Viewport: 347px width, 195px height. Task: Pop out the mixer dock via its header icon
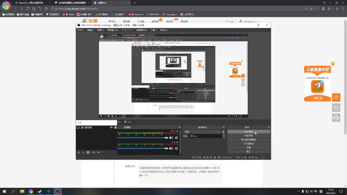(x=180, y=127)
